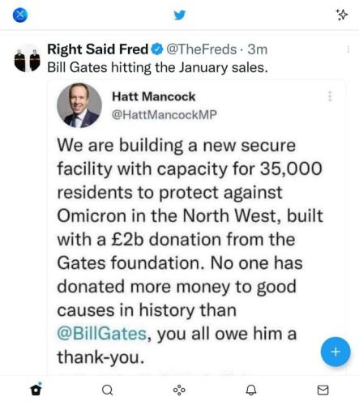359x405 pixels.
Task: Open the Notifications bell tab
Action: click(251, 390)
